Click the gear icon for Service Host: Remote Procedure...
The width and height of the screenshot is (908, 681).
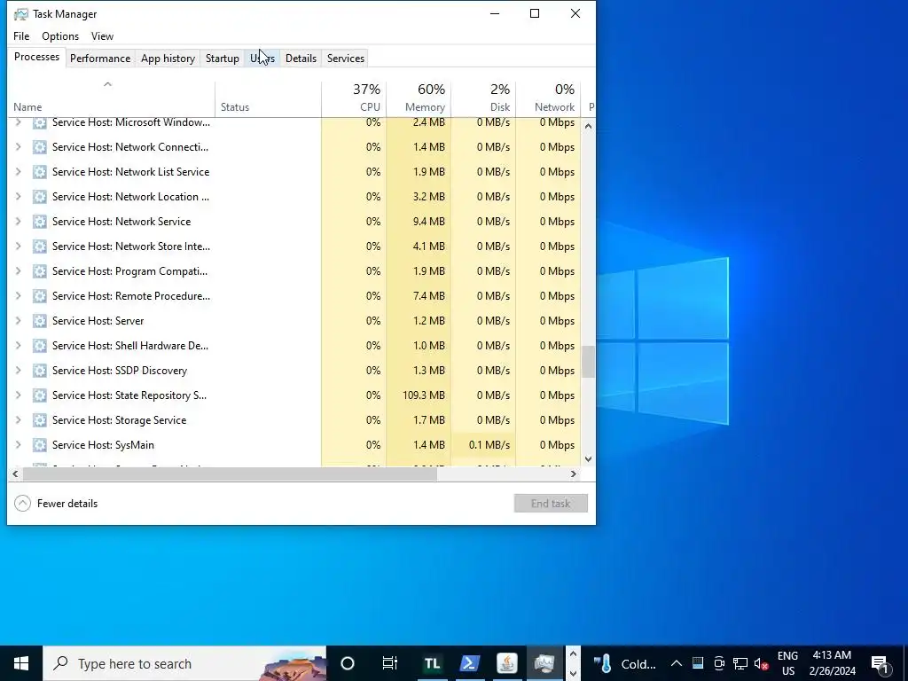click(39, 296)
